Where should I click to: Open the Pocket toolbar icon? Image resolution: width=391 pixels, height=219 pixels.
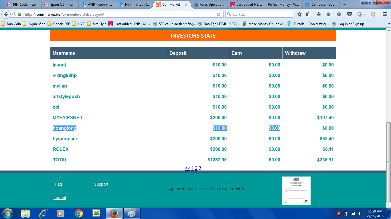click(x=349, y=14)
